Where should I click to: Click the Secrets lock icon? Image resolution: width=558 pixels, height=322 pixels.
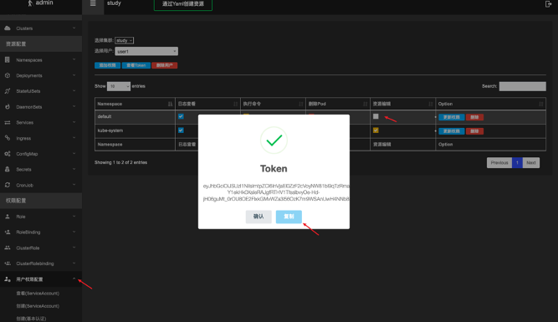click(8, 169)
